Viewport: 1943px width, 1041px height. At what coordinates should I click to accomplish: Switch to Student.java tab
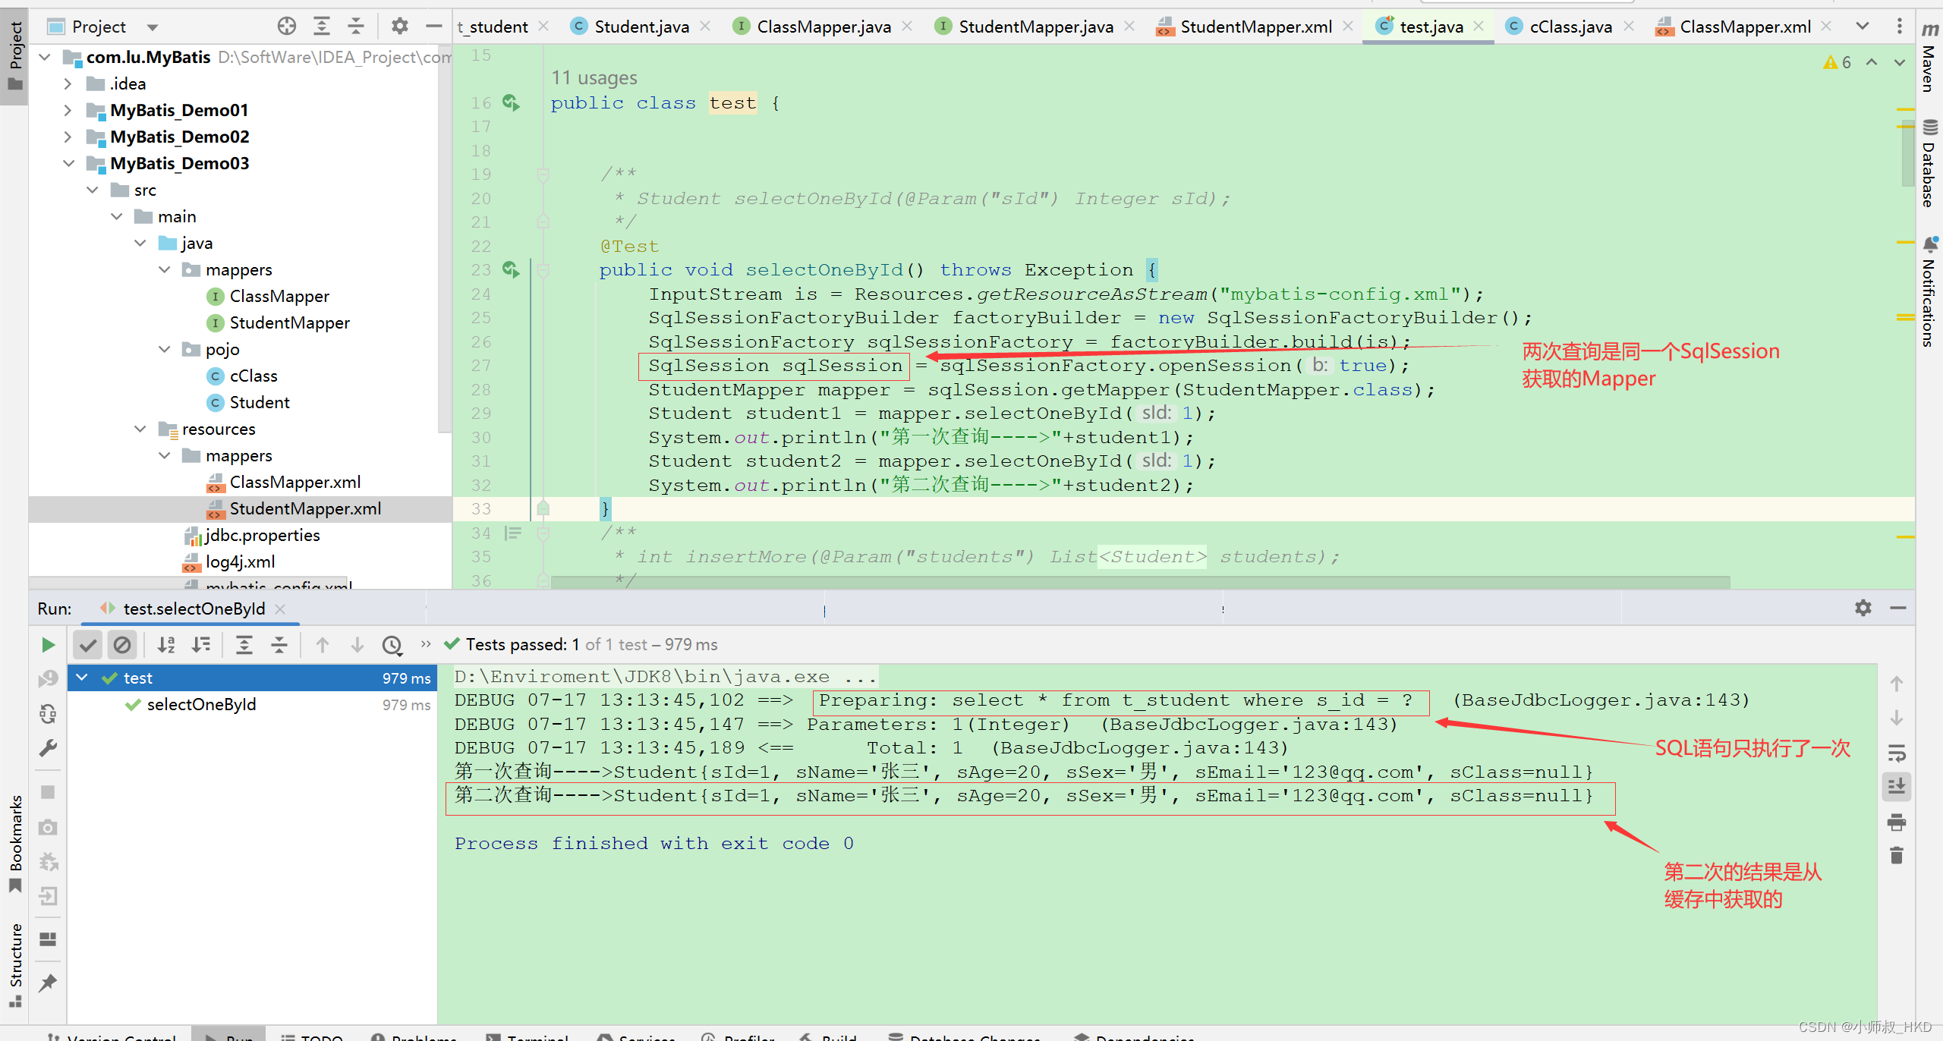tap(641, 27)
